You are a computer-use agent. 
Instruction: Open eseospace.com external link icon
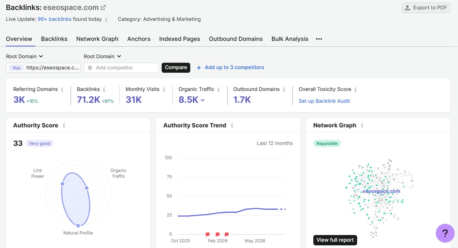click(x=103, y=7)
